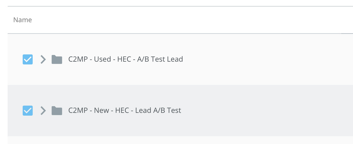Select the A/B Test Lead folder name
The height and width of the screenshot is (144, 353).
[x=126, y=59]
